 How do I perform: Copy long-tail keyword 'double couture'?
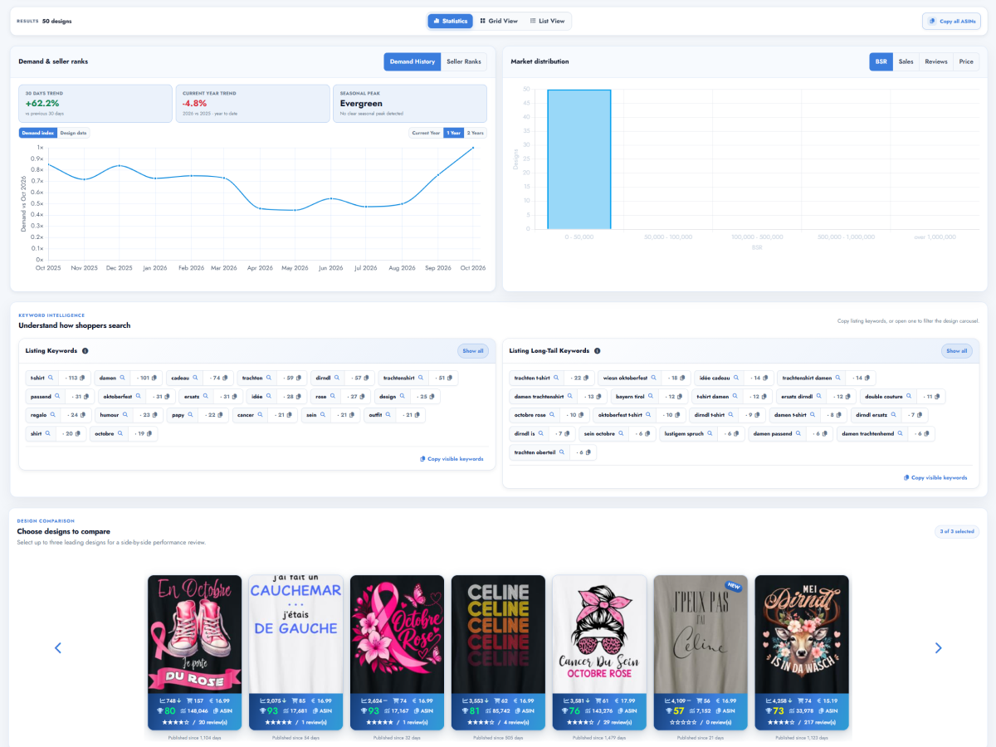(939, 397)
